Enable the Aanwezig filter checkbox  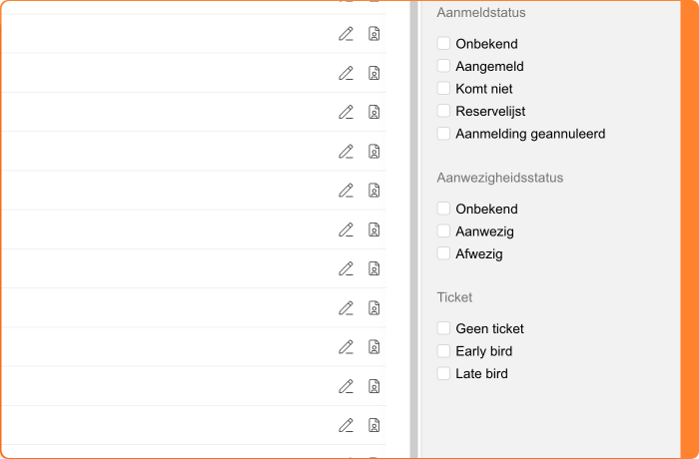(x=443, y=231)
